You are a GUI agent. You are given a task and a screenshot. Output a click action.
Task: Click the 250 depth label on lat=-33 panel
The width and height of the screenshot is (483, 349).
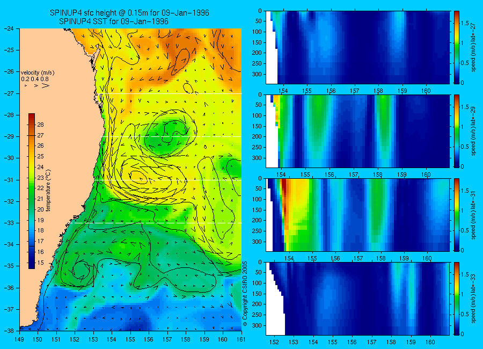point(257,315)
